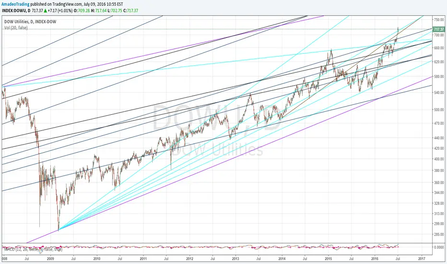Image resolution: width=447 pixels, height=264 pixels.
Task: Click the 2015 label on time axis
Action: (329, 259)
